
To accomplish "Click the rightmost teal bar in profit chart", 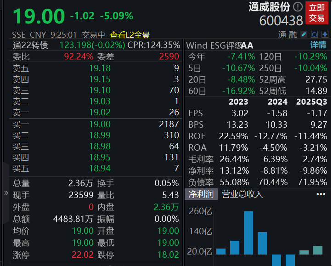I will [318, 250].
